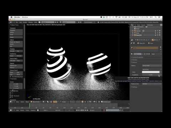The height and width of the screenshot is (128, 171).
Task: Toggle Use Sketching Sessions checkbox
Action: (x=11, y=77)
